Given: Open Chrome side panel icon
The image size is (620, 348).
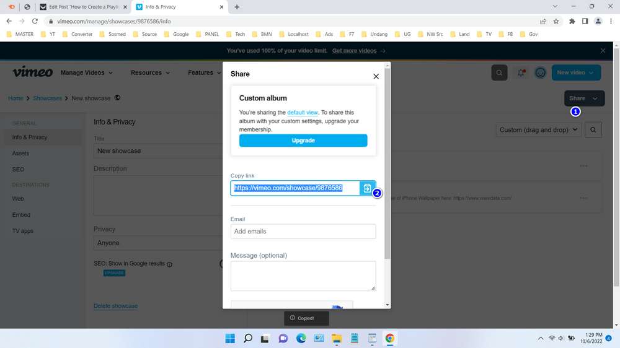Looking at the screenshot, I should [x=585, y=21].
